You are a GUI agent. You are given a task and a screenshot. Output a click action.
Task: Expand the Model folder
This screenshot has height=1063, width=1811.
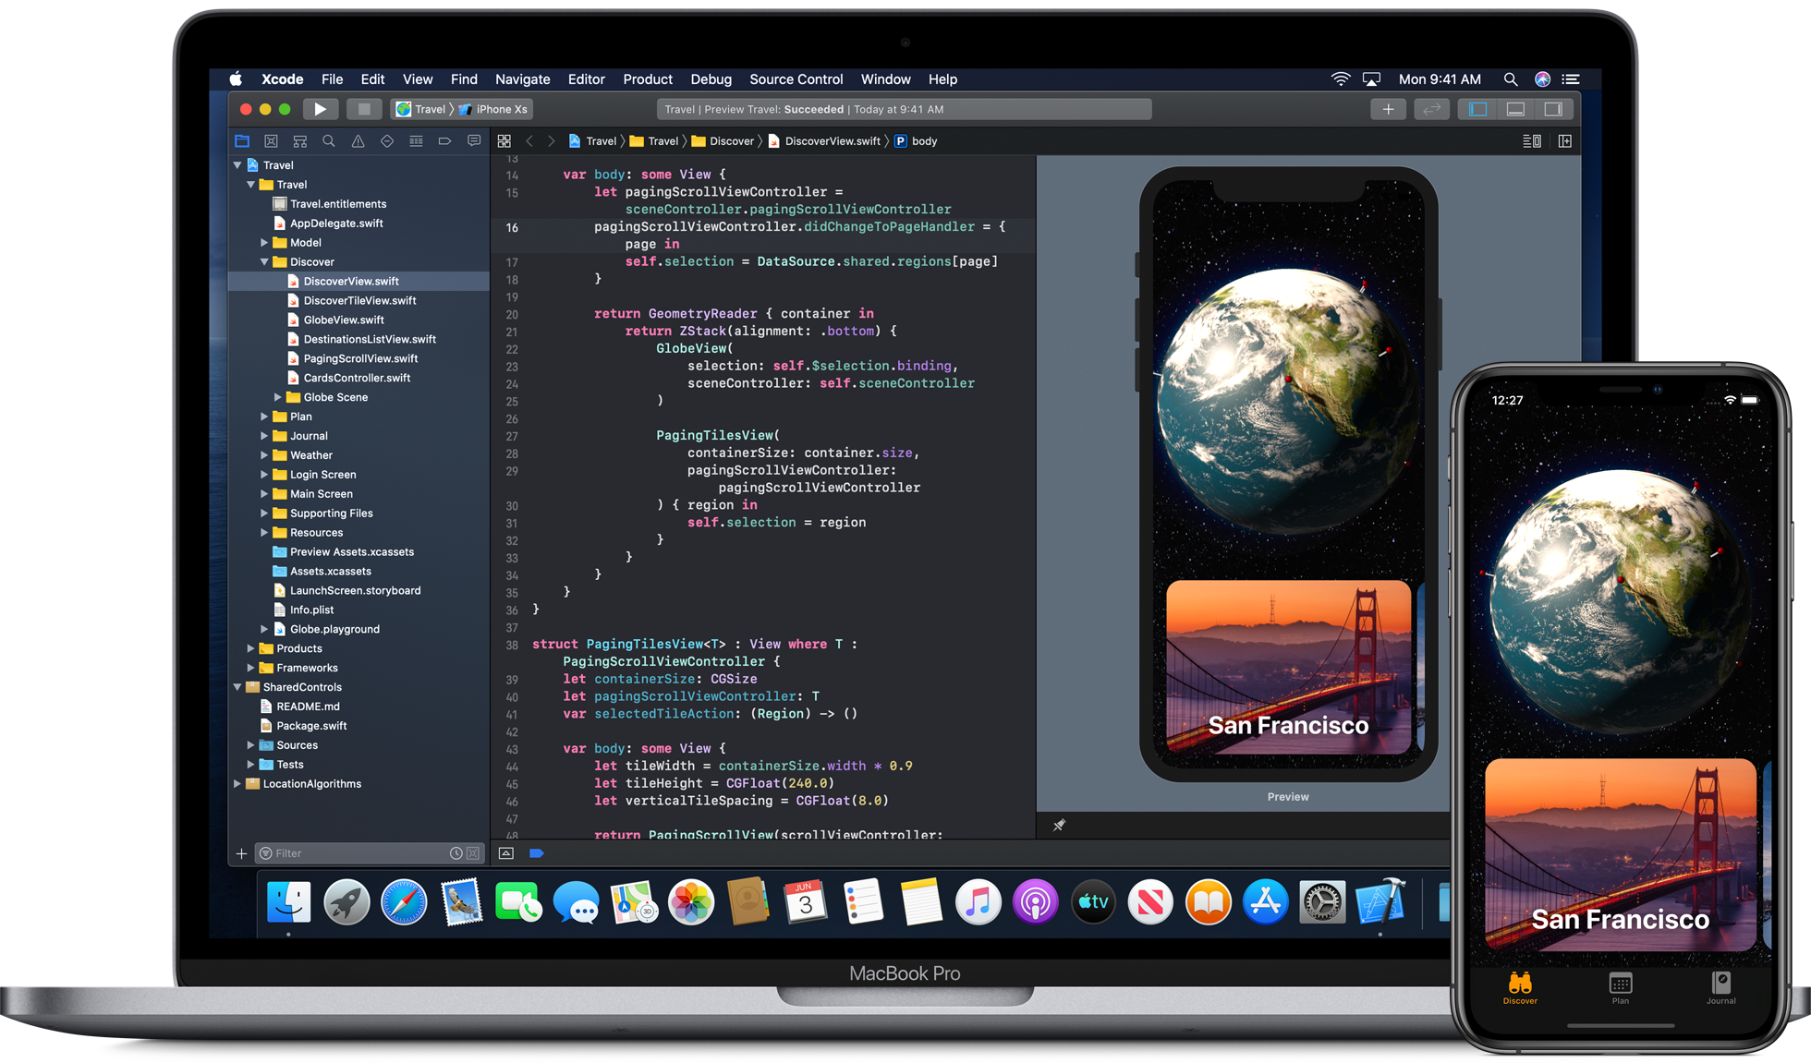pos(264,243)
